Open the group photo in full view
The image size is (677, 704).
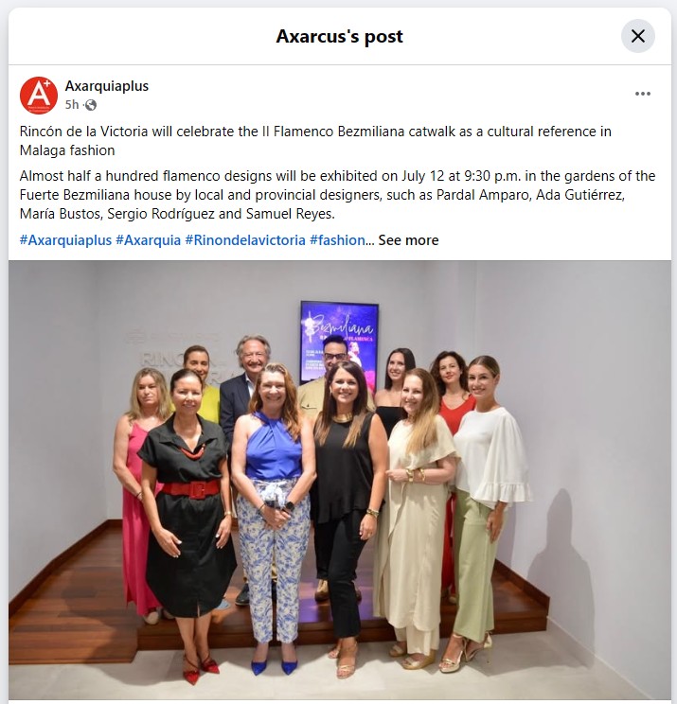[x=340, y=480]
